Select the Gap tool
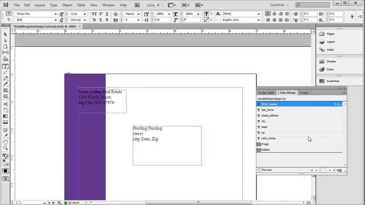The height and width of the screenshot is (205, 365). 5,52
